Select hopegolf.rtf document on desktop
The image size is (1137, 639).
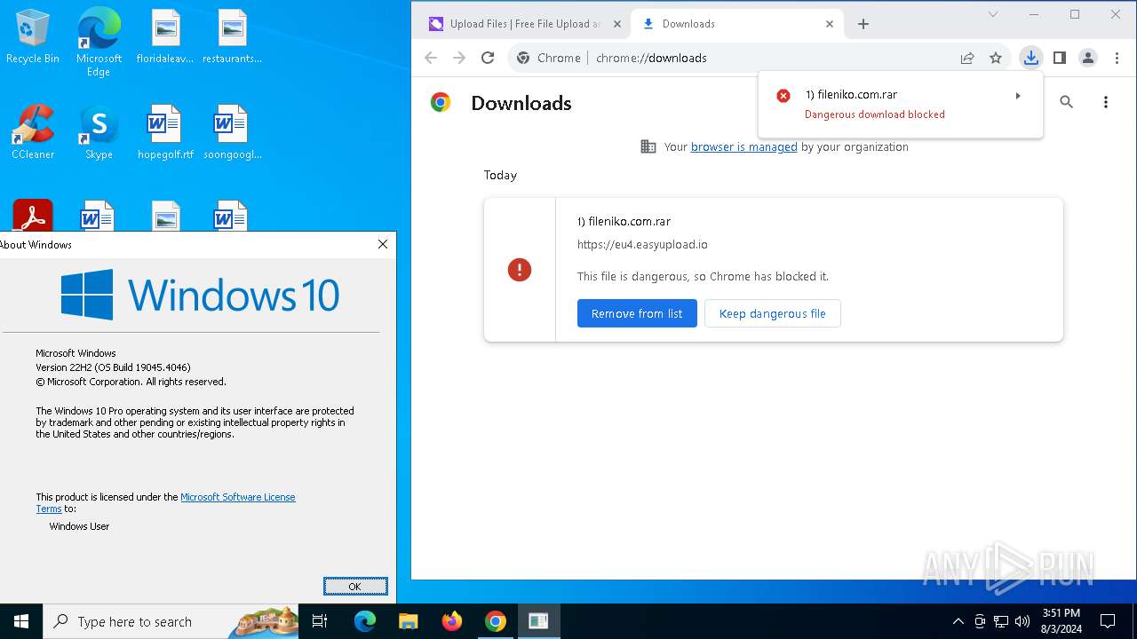click(165, 132)
